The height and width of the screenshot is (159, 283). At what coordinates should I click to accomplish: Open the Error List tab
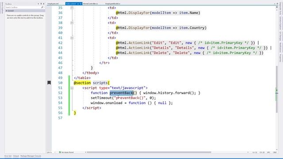[x=8, y=156]
